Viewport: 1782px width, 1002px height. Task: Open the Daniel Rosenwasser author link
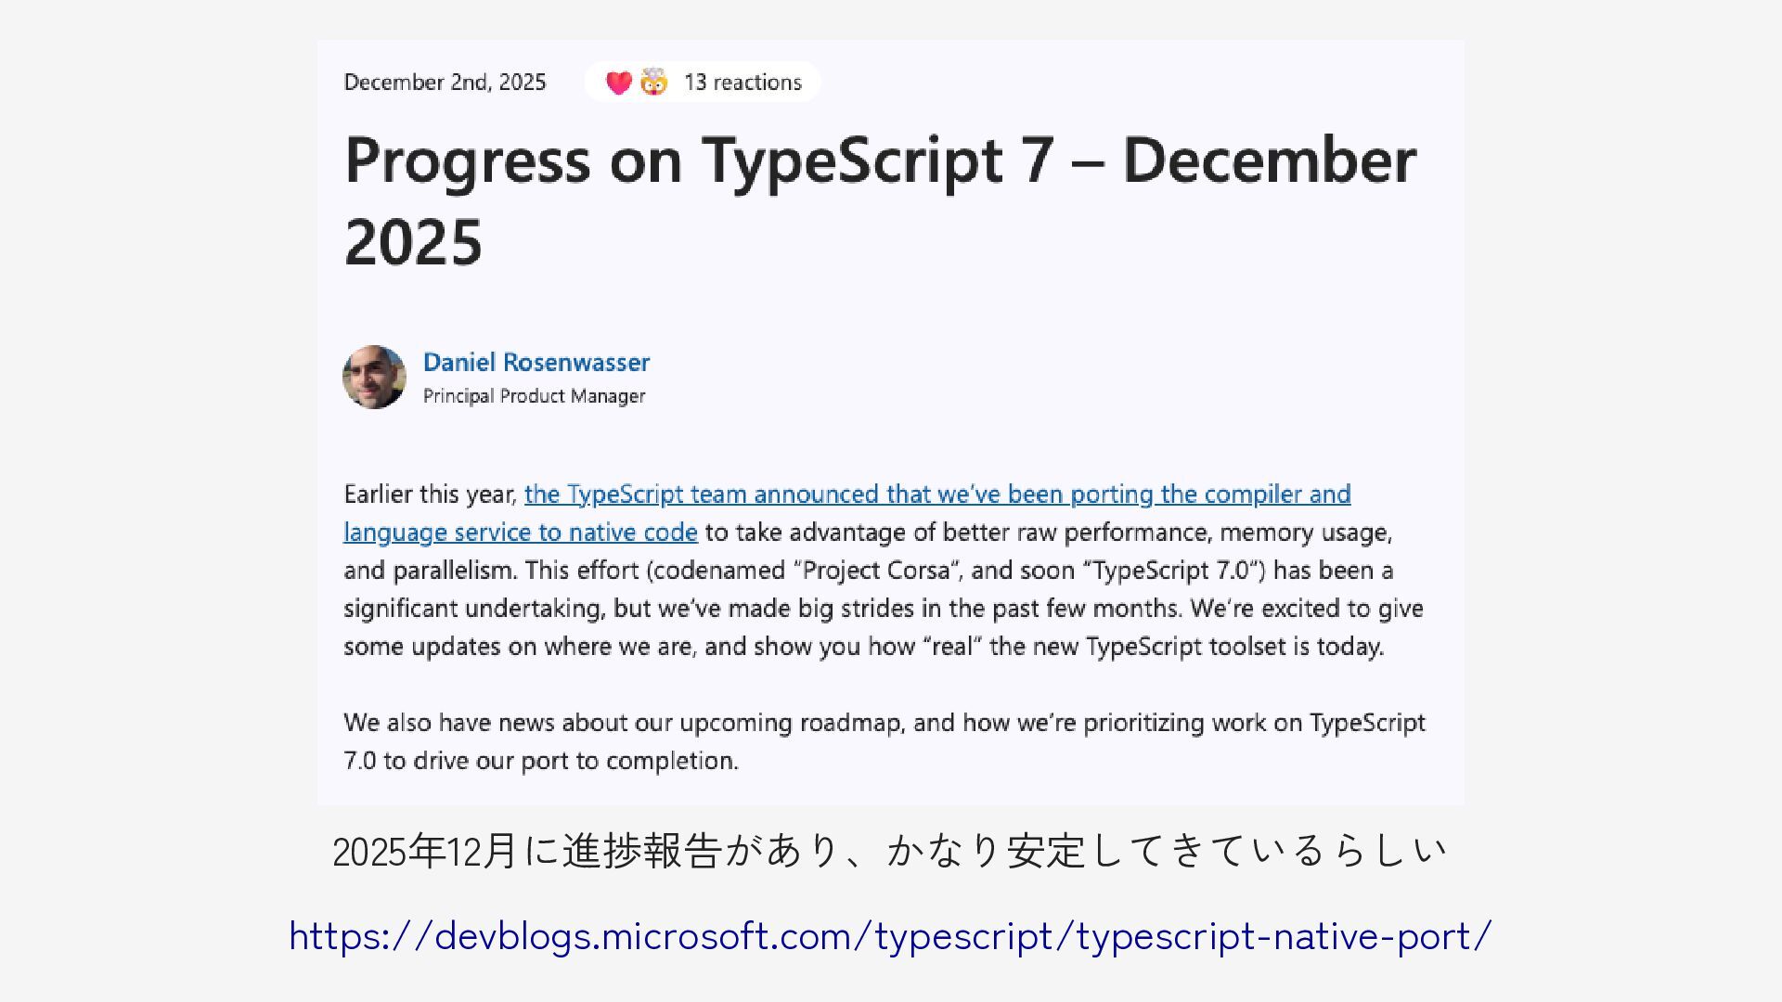click(536, 363)
